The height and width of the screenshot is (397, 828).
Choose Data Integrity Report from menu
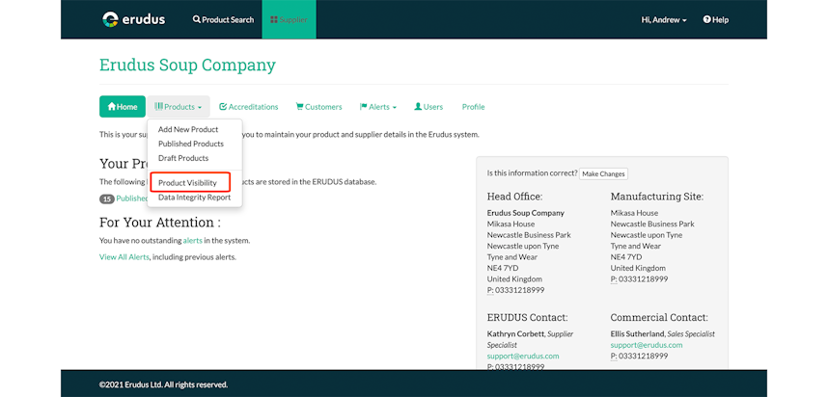[x=194, y=198]
